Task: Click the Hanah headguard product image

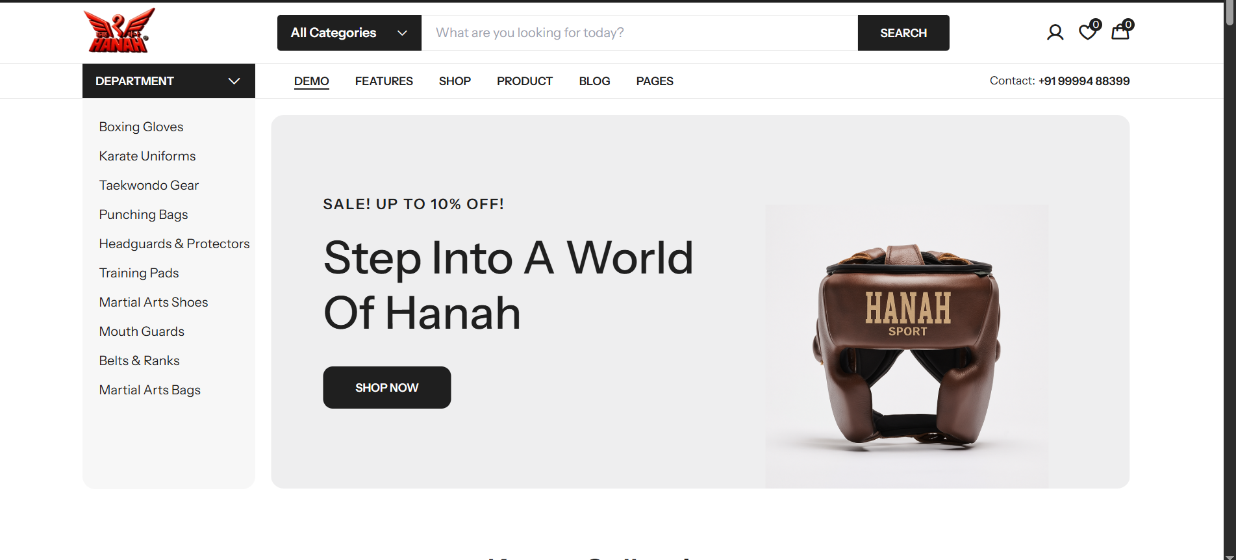Action: point(907,346)
